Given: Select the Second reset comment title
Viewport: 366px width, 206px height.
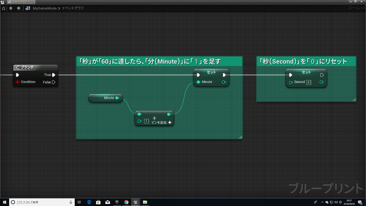Looking at the screenshot, I should 306,62.
